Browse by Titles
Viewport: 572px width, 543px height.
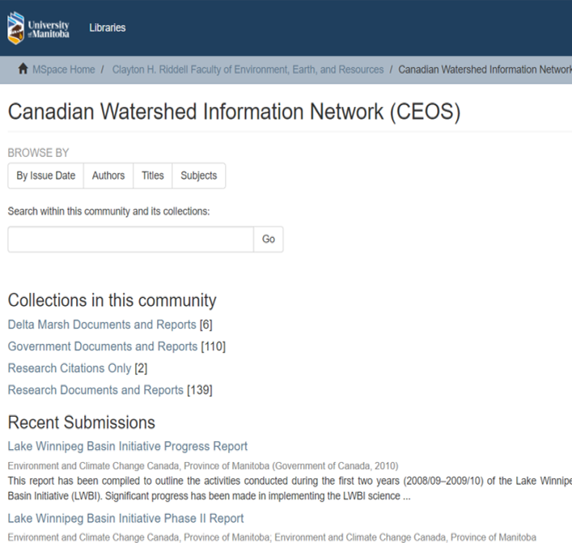[152, 176]
